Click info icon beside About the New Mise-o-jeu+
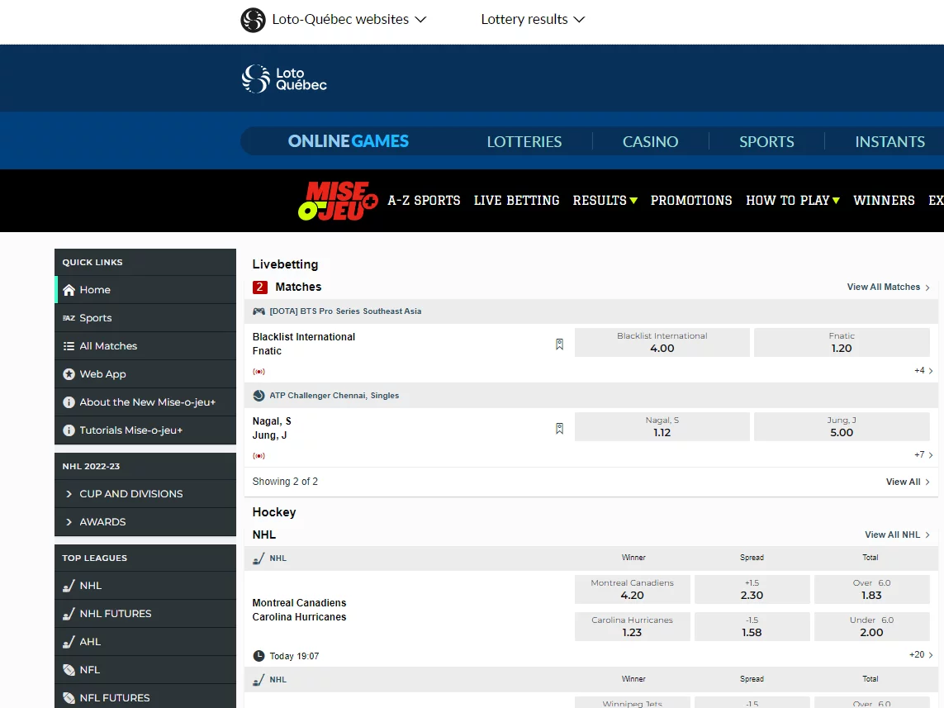The height and width of the screenshot is (708, 944). [x=69, y=402]
